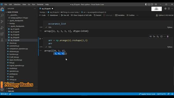This screenshot has height=98, width=174.
Task: Open output options ellipsis beside array([[0, 1, 2]
Action: coord(41,51)
